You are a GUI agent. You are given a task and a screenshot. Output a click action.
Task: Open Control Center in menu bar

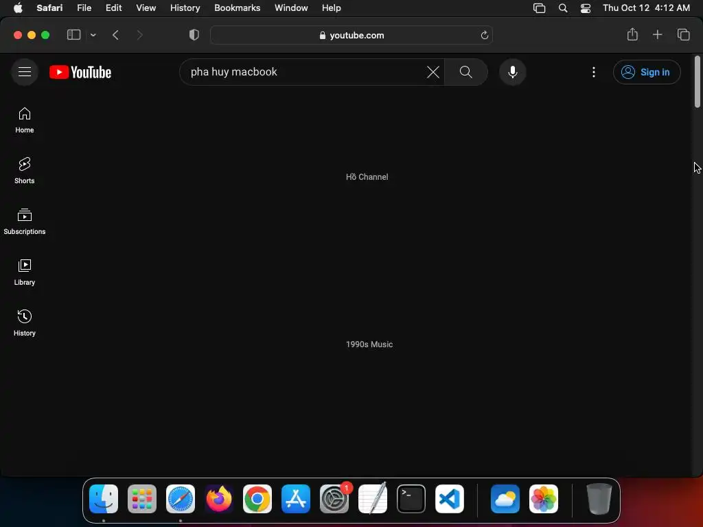(585, 8)
